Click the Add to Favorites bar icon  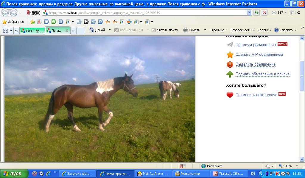click(x=32, y=22)
